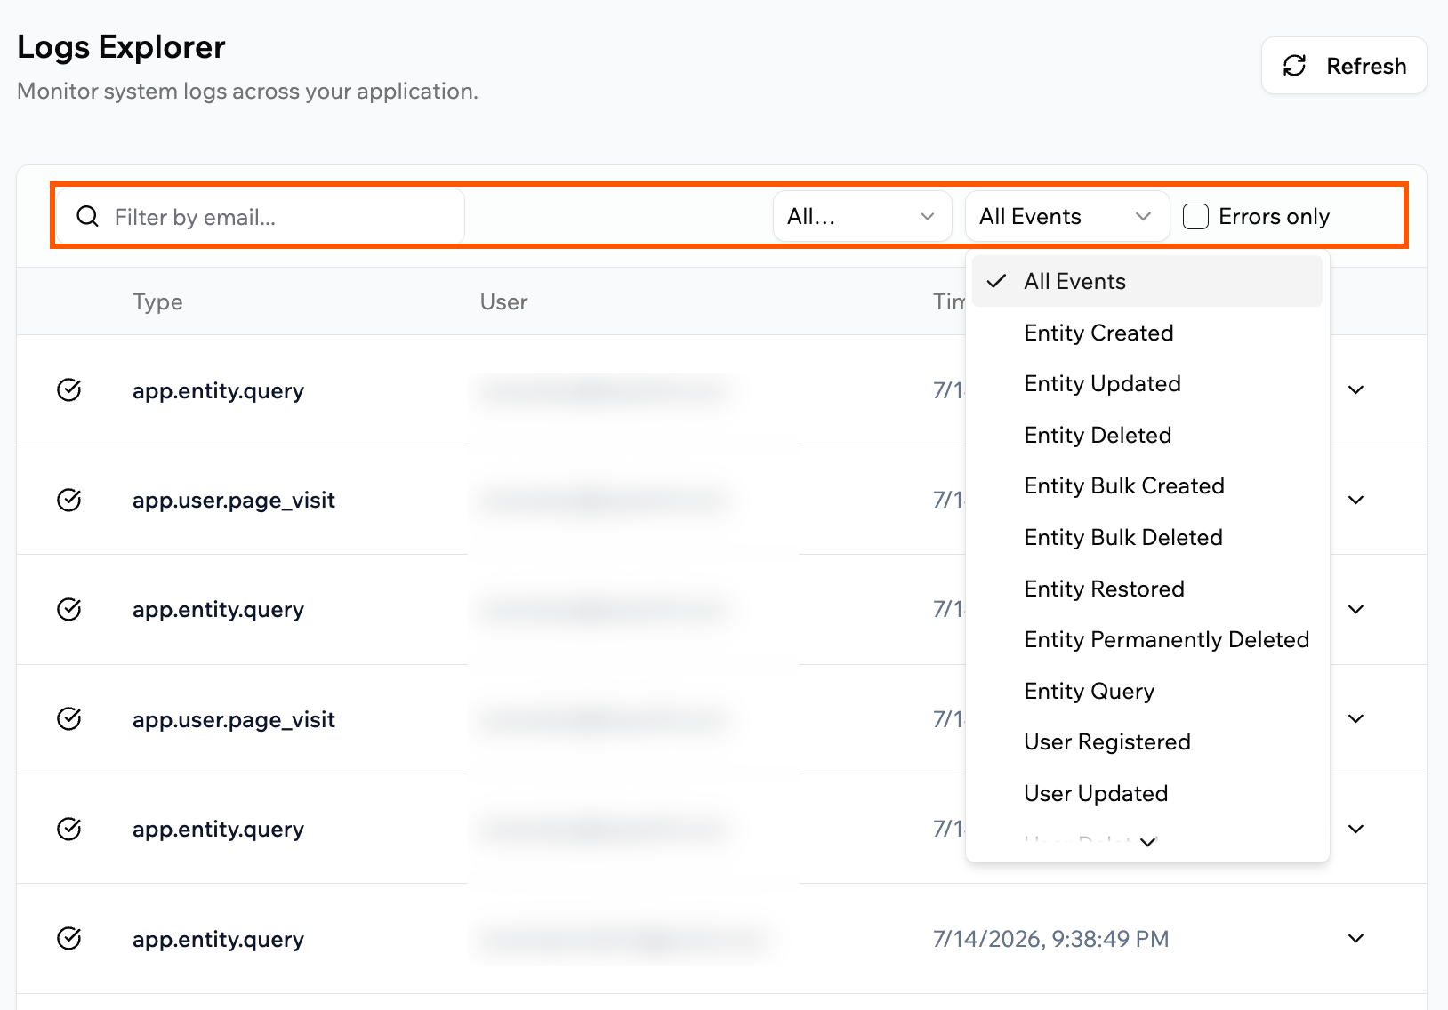This screenshot has height=1010, width=1448.
Task: Expand the log row at 9:38:49 PM
Action: click(x=1355, y=939)
